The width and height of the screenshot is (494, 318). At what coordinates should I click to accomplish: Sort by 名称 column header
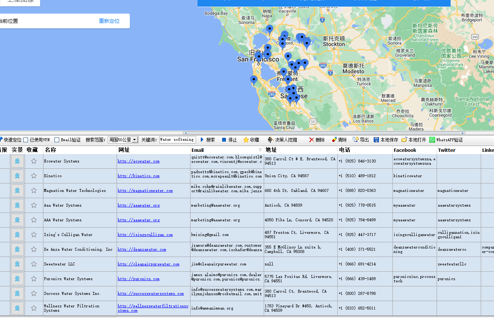pyautogui.click(x=80, y=150)
